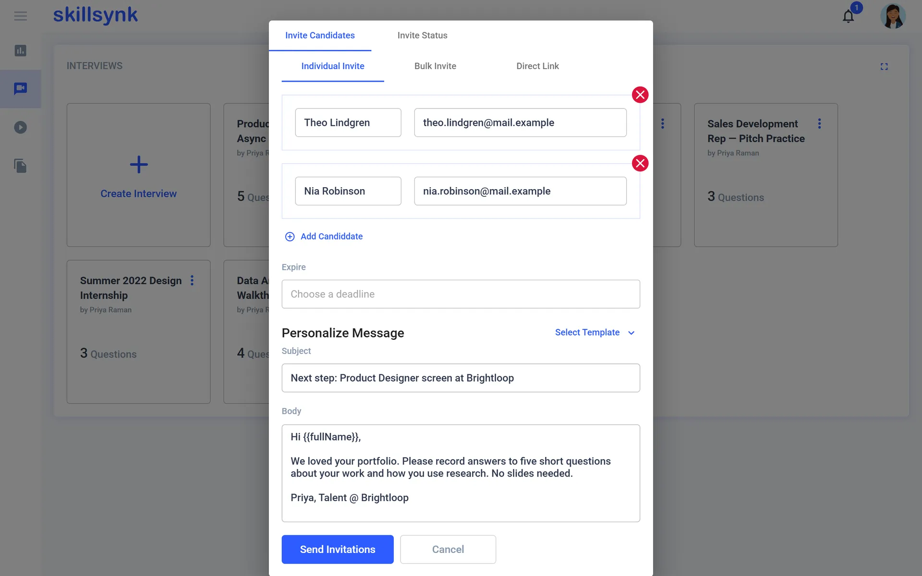Select the interviews video chat sidebar icon

click(x=20, y=88)
